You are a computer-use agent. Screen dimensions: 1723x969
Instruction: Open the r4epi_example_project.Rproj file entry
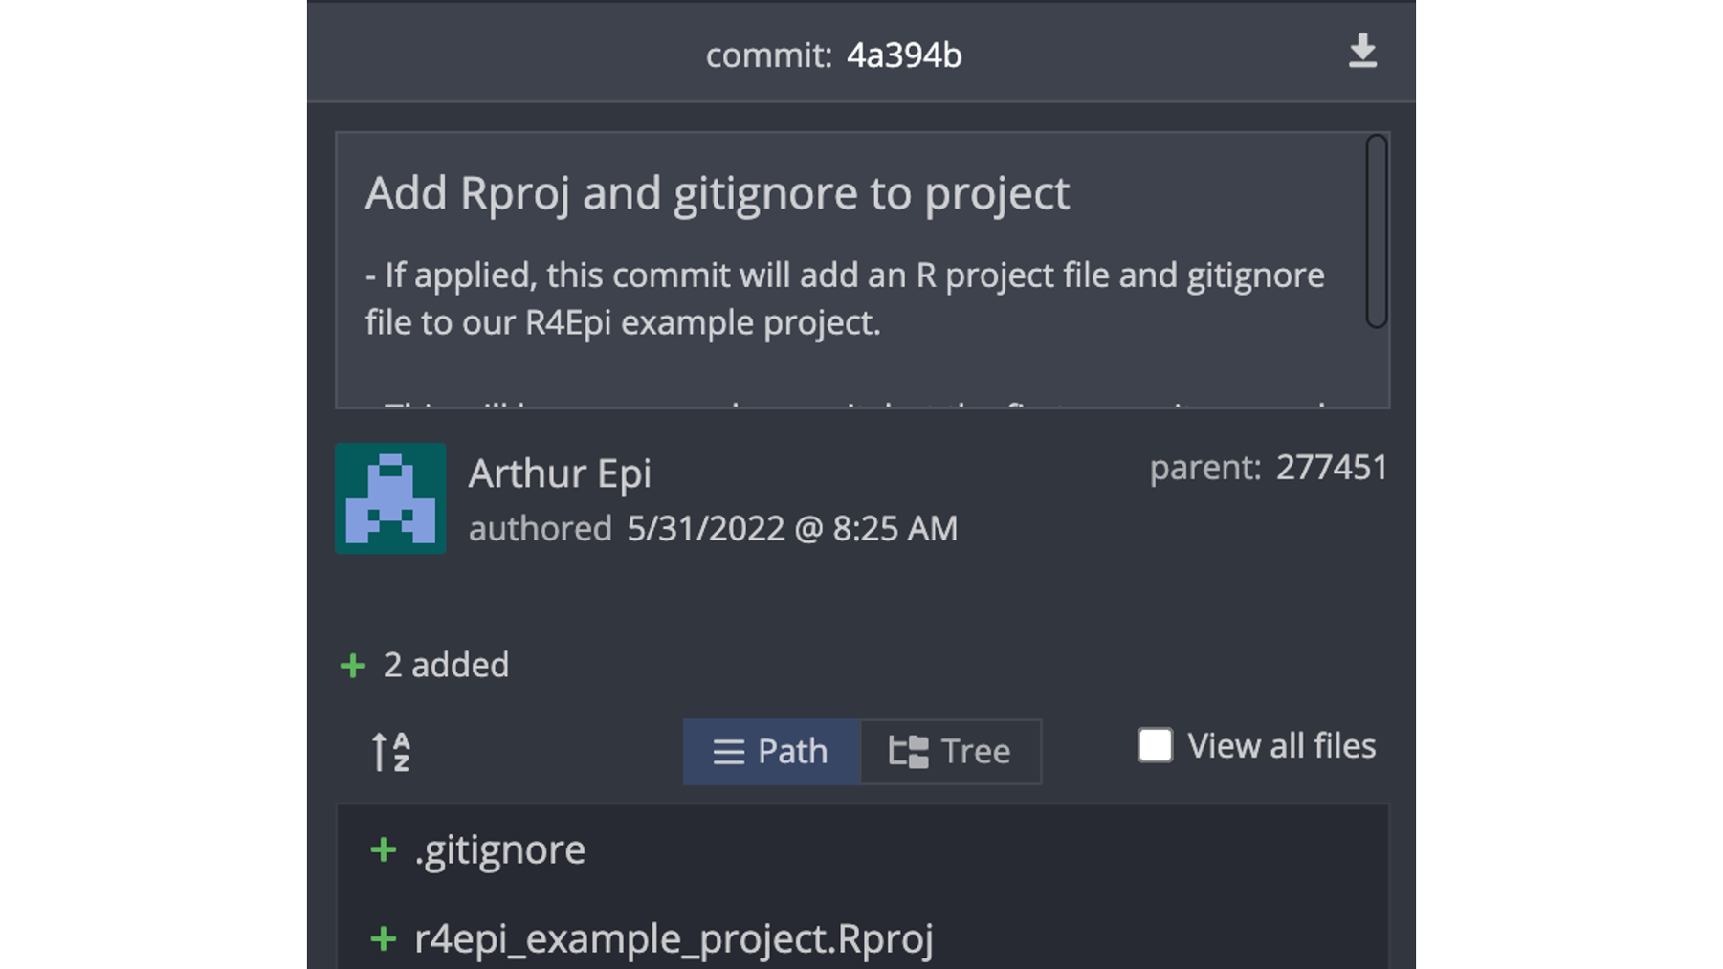(862, 938)
